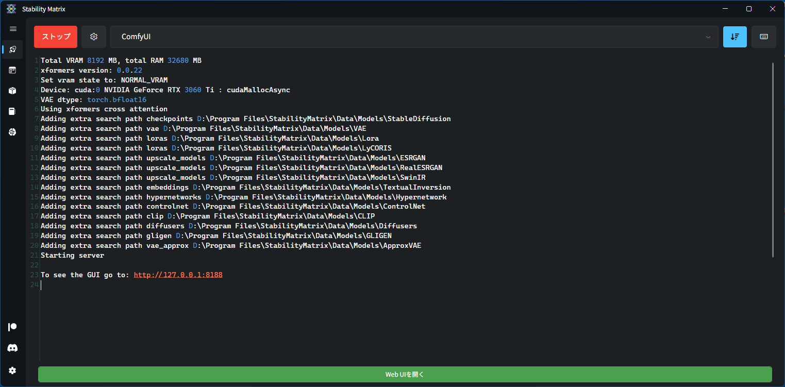Minimize the Stability Matrix window

tap(725, 9)
